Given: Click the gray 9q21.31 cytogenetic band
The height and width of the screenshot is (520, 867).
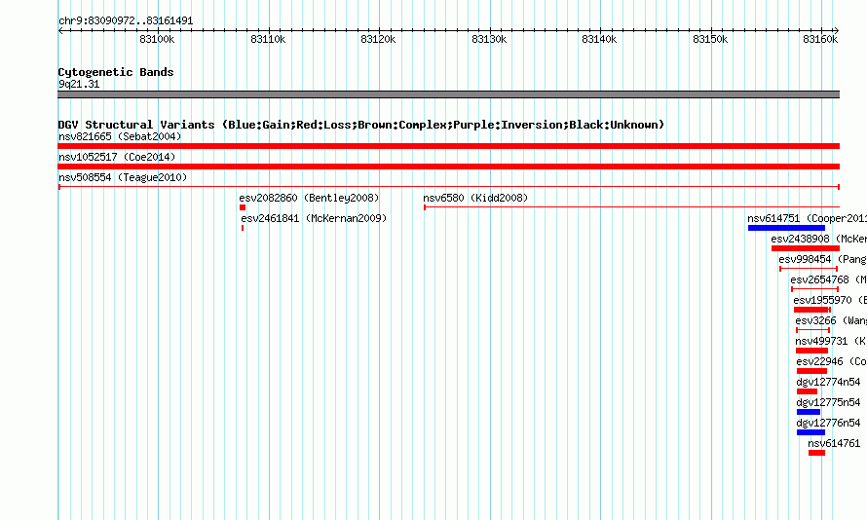Looking at the screenshot, I should pyautogui.click(x=448, y=94).
